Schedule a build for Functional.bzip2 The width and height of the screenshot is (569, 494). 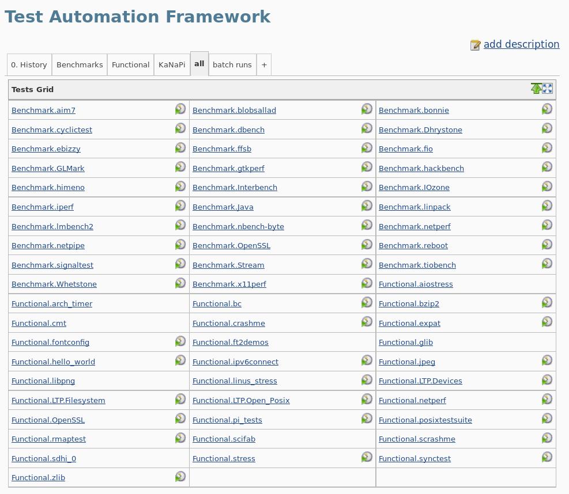[x=547, y=302]
